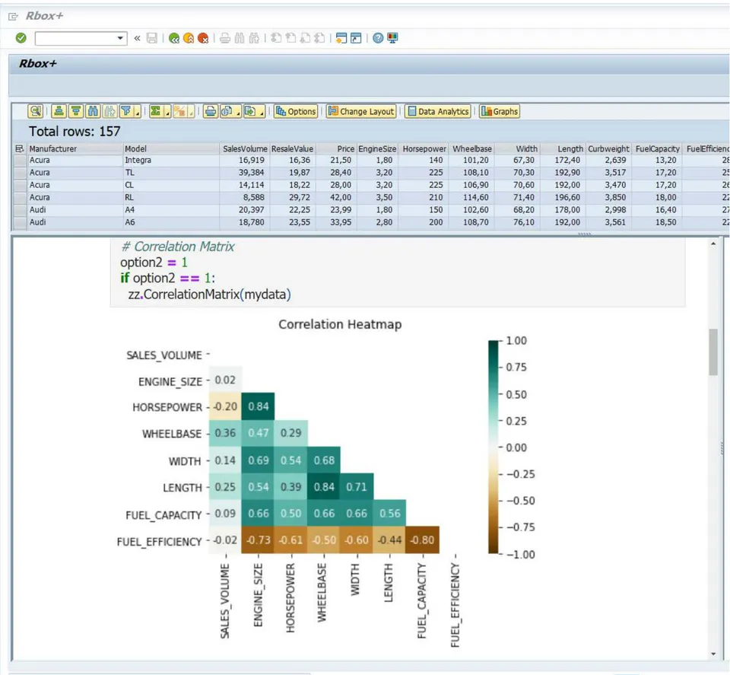730x675 pixels.
Task: Click the Total sigma icon
Action: pos(156,111)
